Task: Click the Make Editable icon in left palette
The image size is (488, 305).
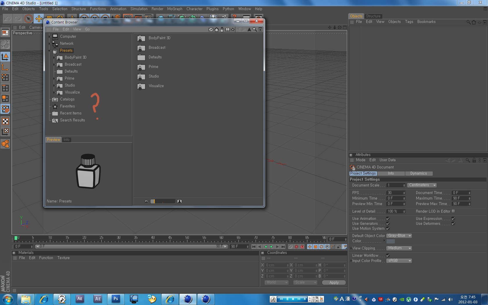Action: [5, 44]
